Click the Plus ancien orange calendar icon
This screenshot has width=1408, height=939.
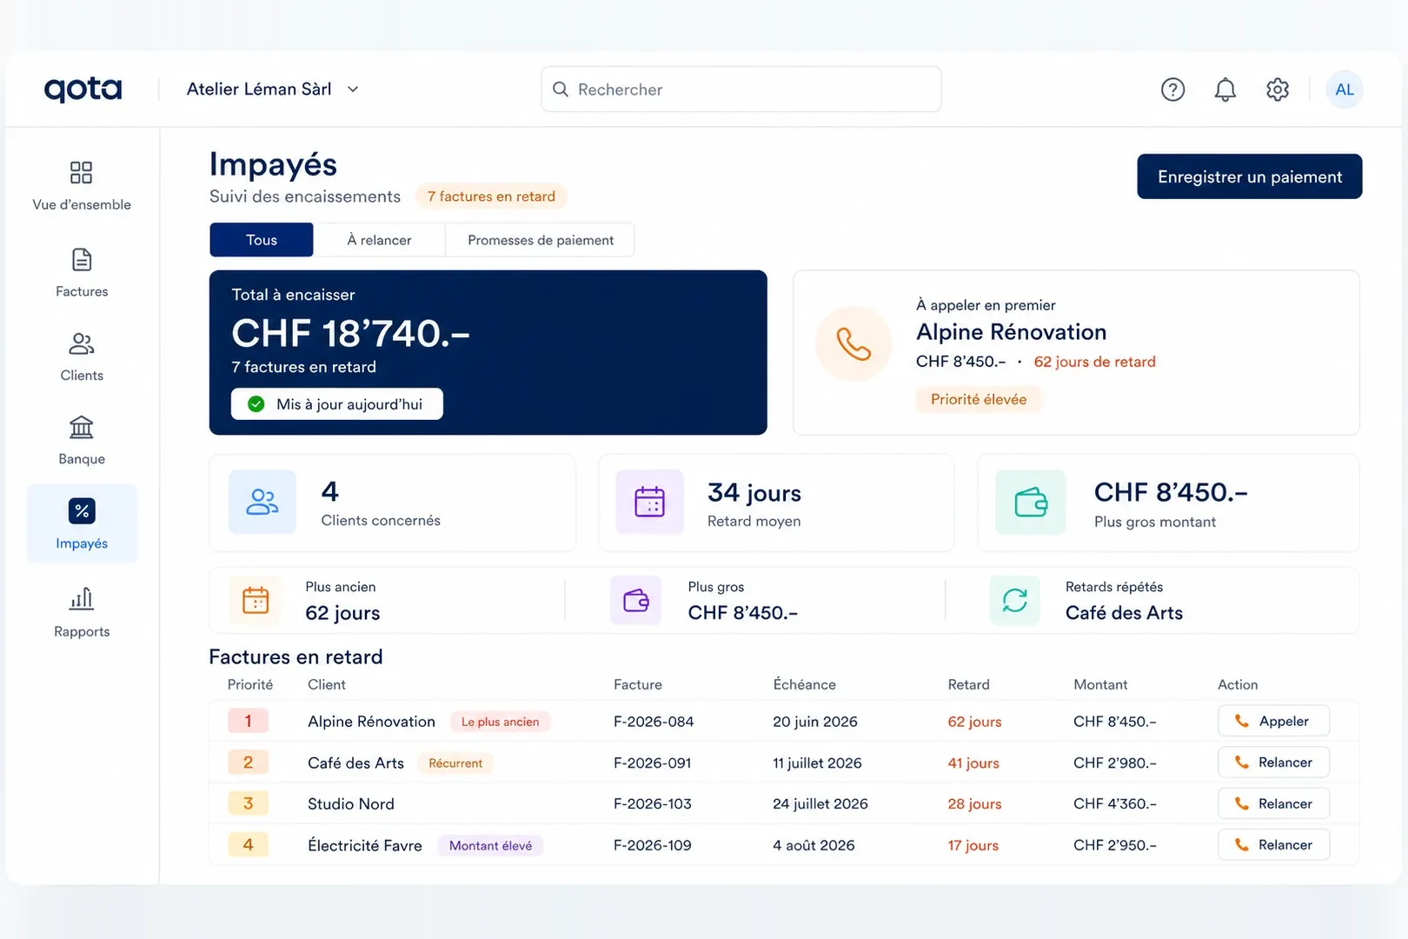point(256,600)
